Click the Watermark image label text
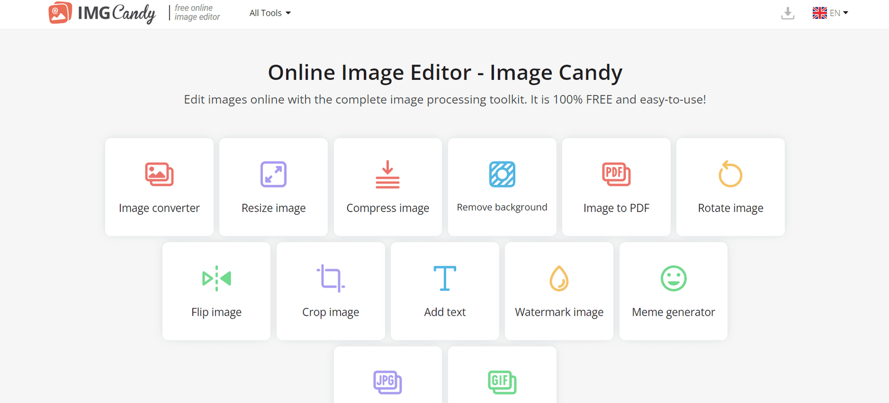The image size is (889, 403). point(559,312)
